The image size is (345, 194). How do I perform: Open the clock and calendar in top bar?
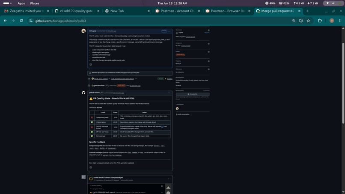point(172,3)
